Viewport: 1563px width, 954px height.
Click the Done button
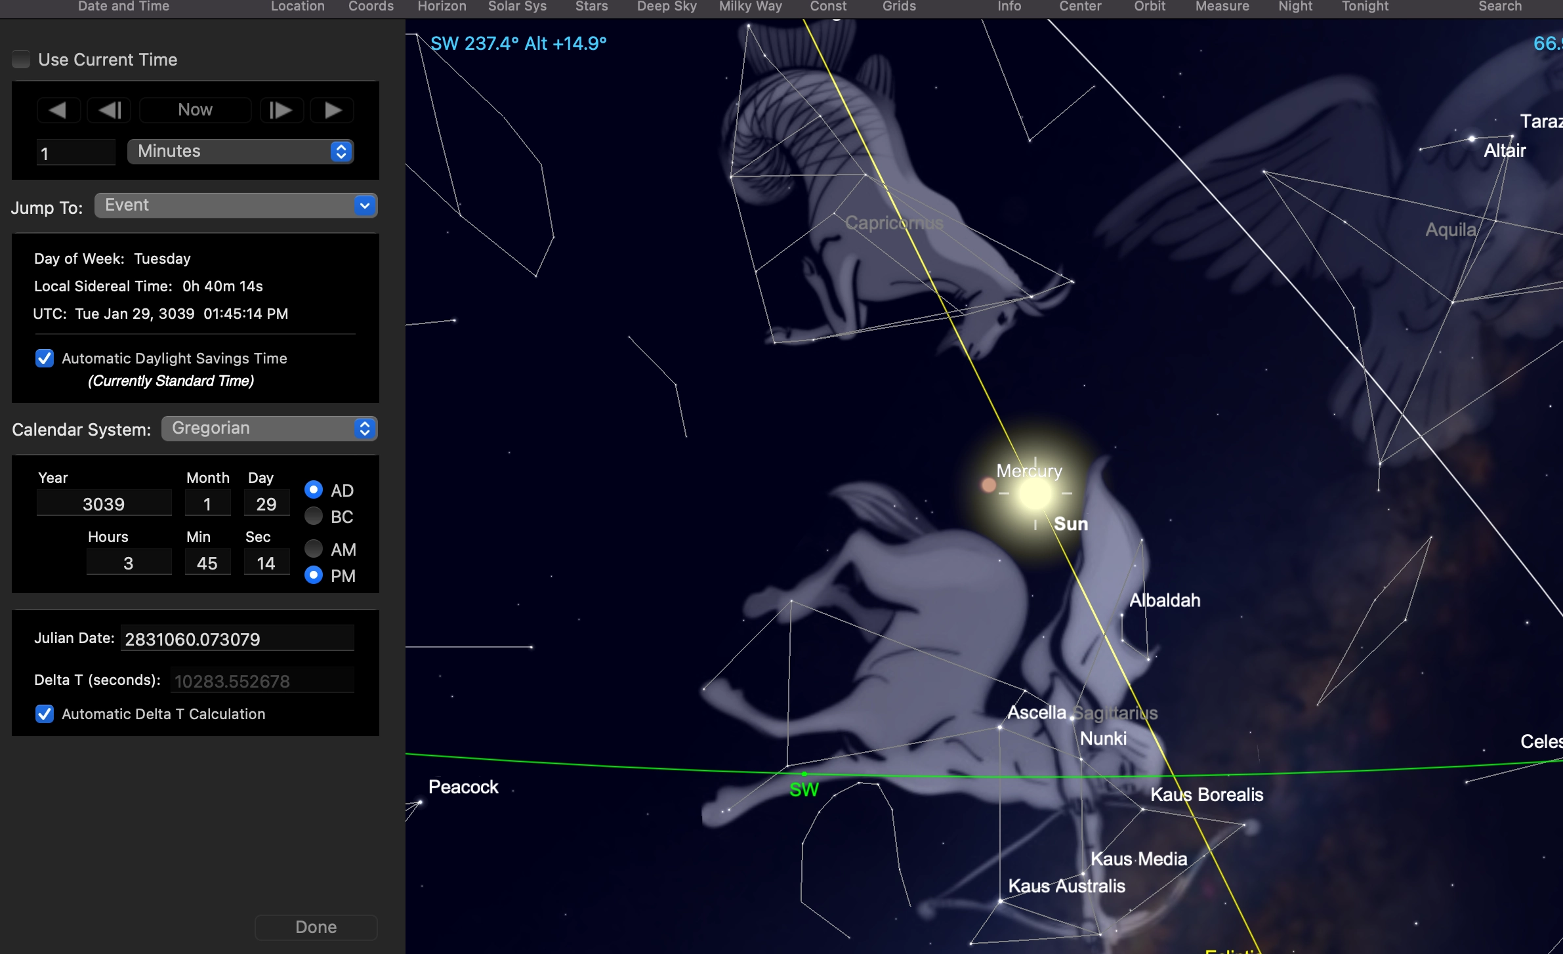316,927
